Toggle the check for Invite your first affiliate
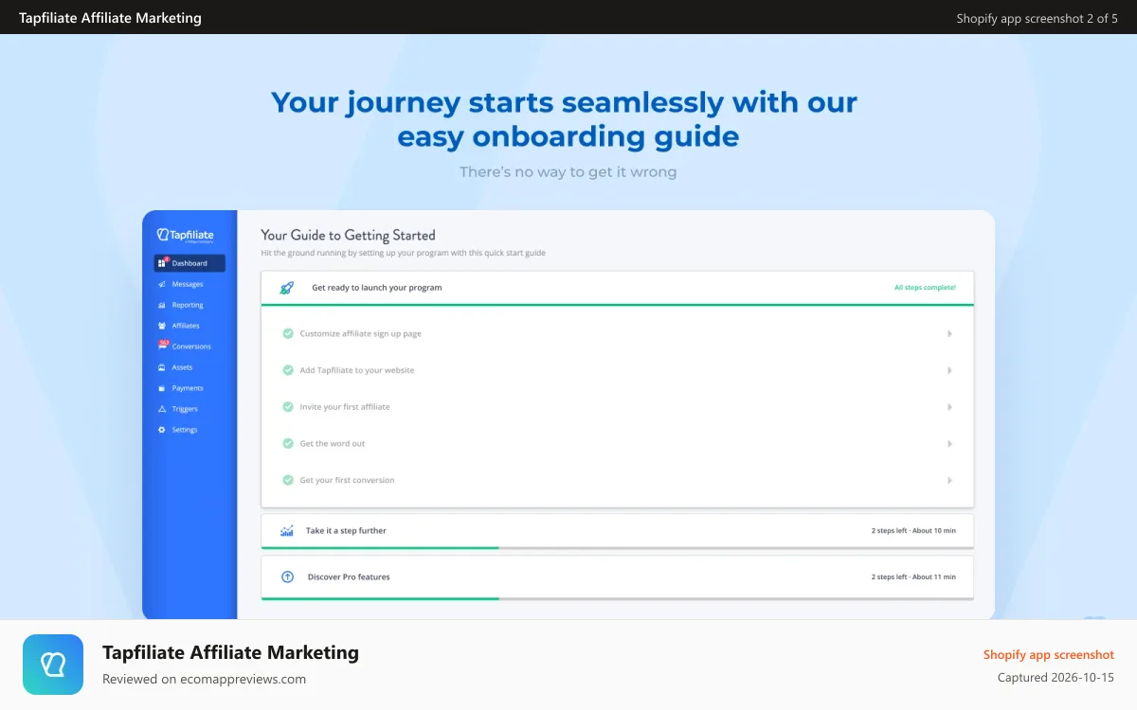 [288, 407]
